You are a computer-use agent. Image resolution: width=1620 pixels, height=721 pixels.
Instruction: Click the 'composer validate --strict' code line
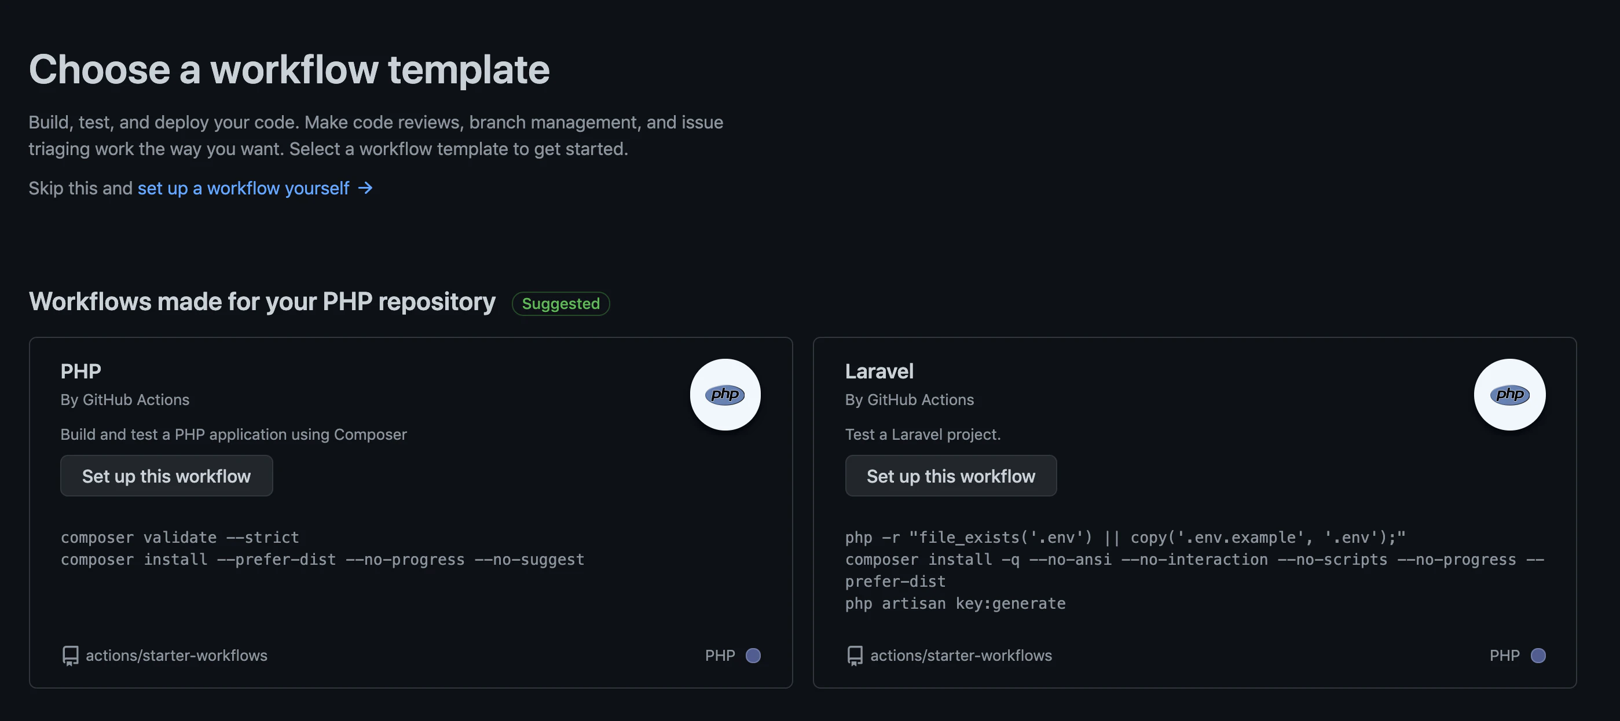[x=180, y=538]
